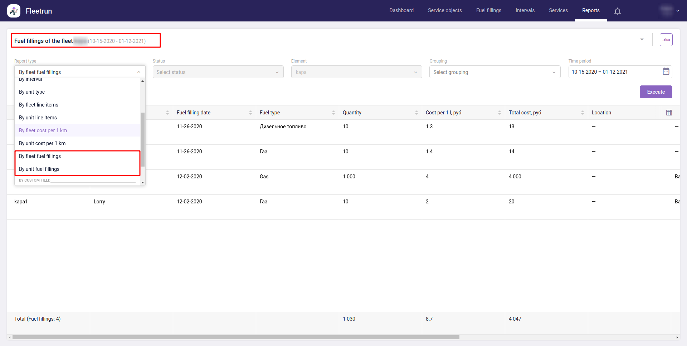Screen dimensions: 687x346
Task: Sort by Quantity column arrows
Action: pos(416,113)
